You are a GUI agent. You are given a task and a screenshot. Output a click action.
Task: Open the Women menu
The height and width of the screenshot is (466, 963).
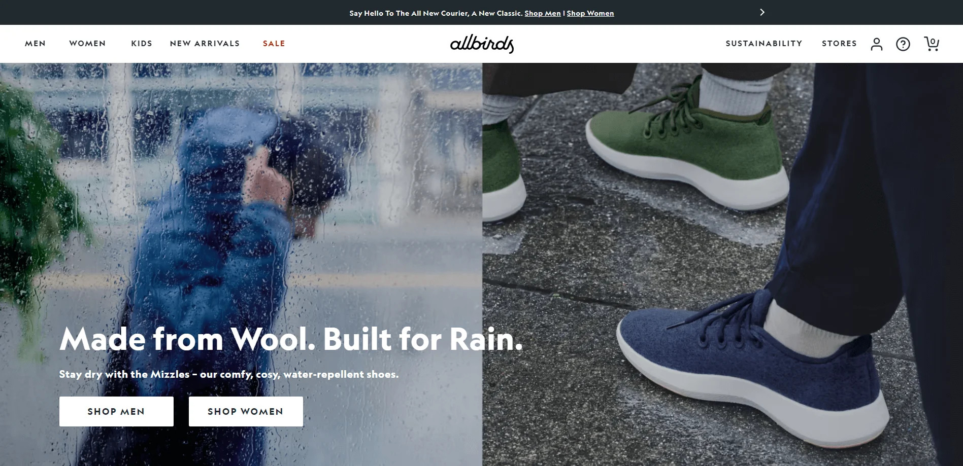[88, 44]
